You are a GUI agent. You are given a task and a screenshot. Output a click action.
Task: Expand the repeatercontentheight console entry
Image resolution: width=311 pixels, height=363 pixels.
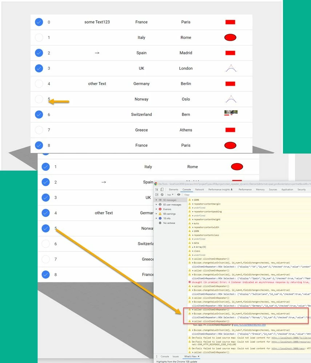coord(192,219)
